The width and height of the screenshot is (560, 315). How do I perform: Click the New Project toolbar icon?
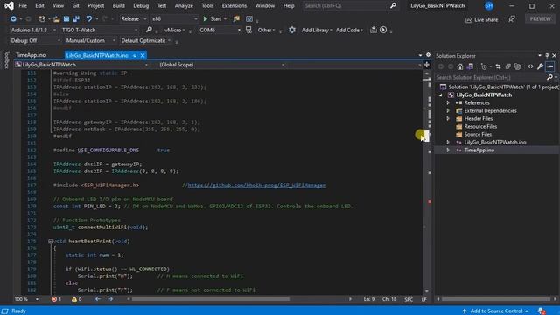pos(42,18)
